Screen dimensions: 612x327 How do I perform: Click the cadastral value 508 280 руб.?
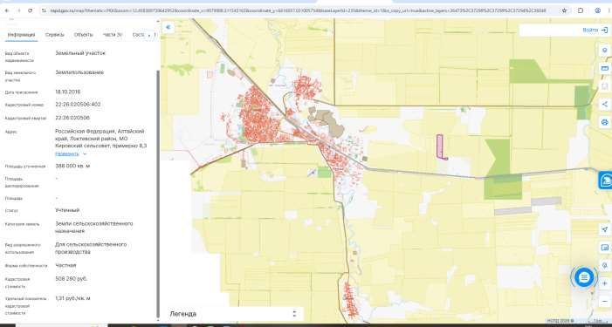tap(71, 279)
